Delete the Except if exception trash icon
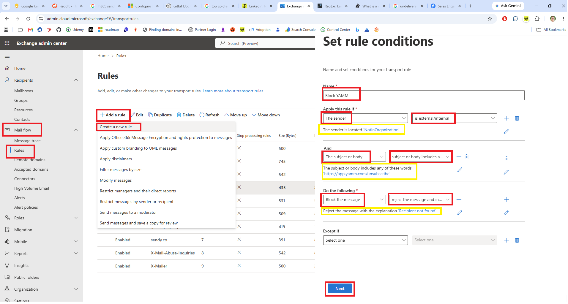The width and height of the screenshot is (568, 304). 517,240
